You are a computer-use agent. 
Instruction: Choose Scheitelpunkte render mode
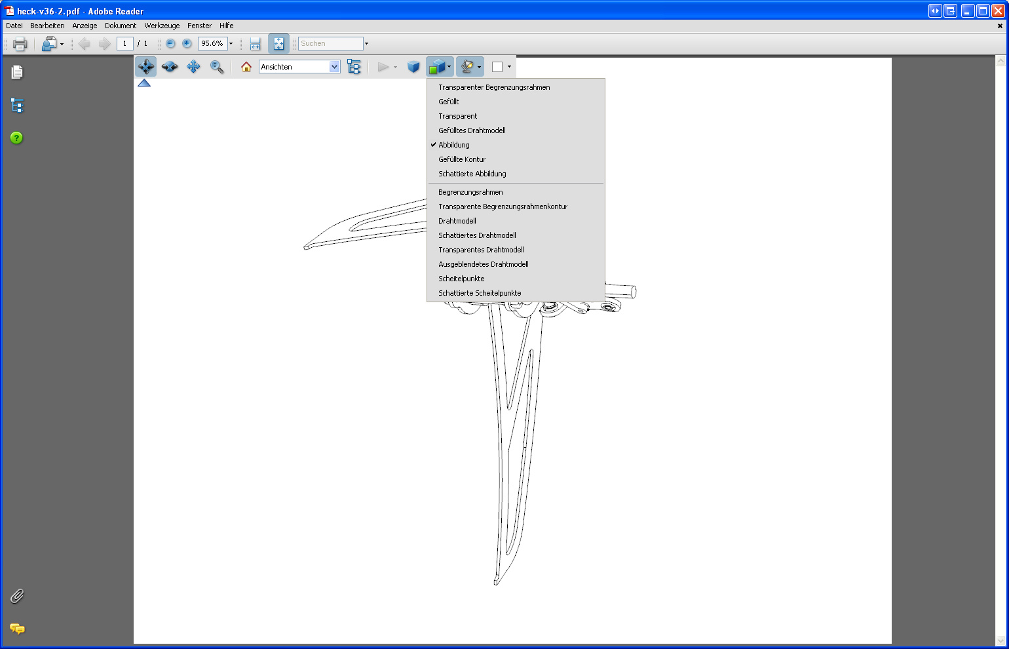[516, 279]
